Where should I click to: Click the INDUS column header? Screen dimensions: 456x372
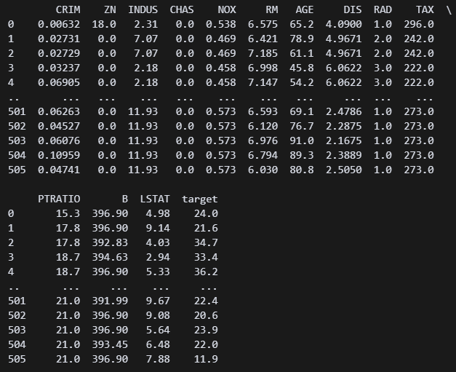[x=143, y=9]
